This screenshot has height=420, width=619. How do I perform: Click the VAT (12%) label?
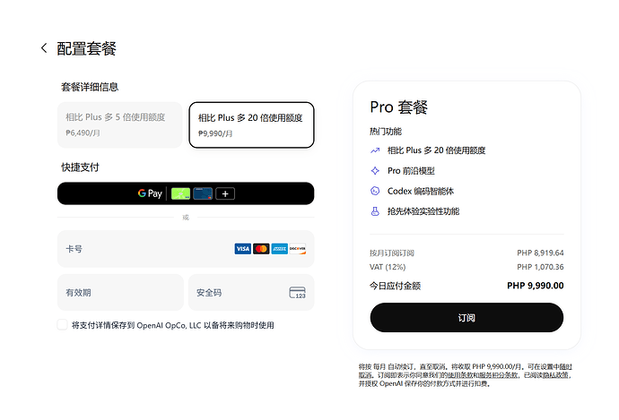coord(388,267)
